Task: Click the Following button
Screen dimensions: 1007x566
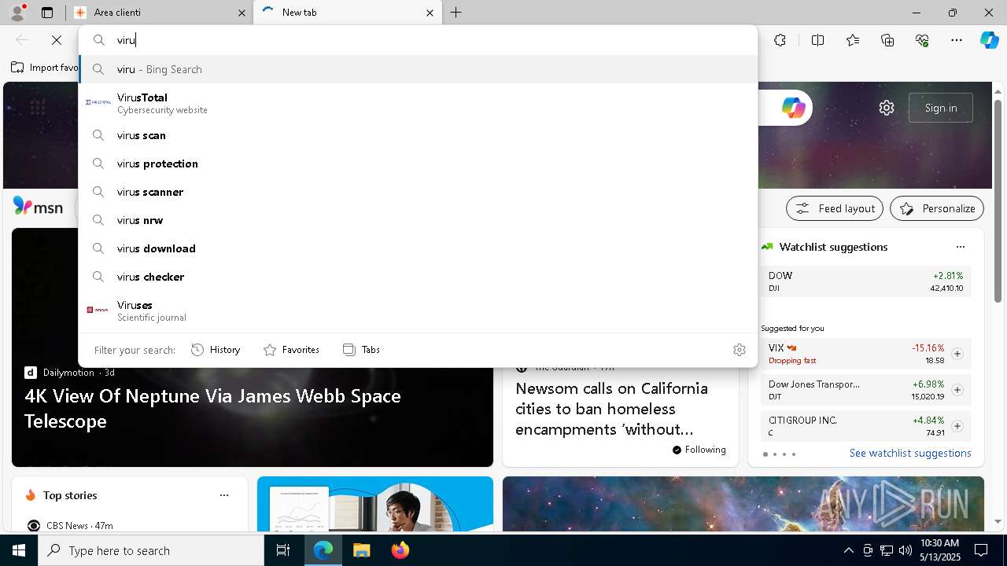Action: tap(699, 450)
